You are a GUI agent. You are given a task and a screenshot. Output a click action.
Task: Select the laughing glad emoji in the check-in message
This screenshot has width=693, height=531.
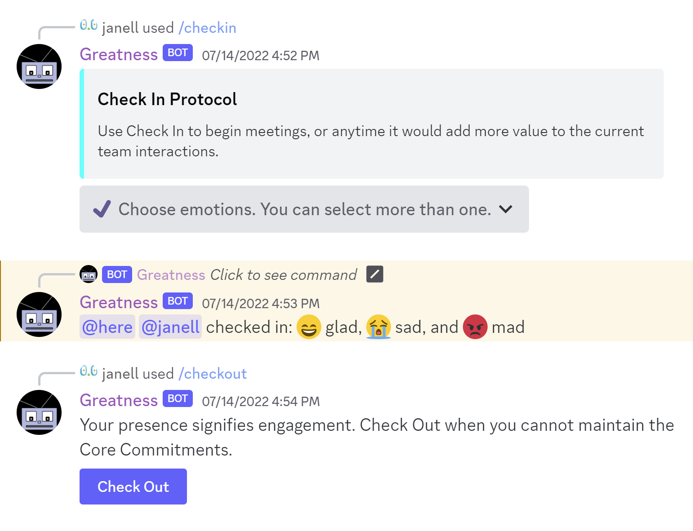tap(309, 327)
